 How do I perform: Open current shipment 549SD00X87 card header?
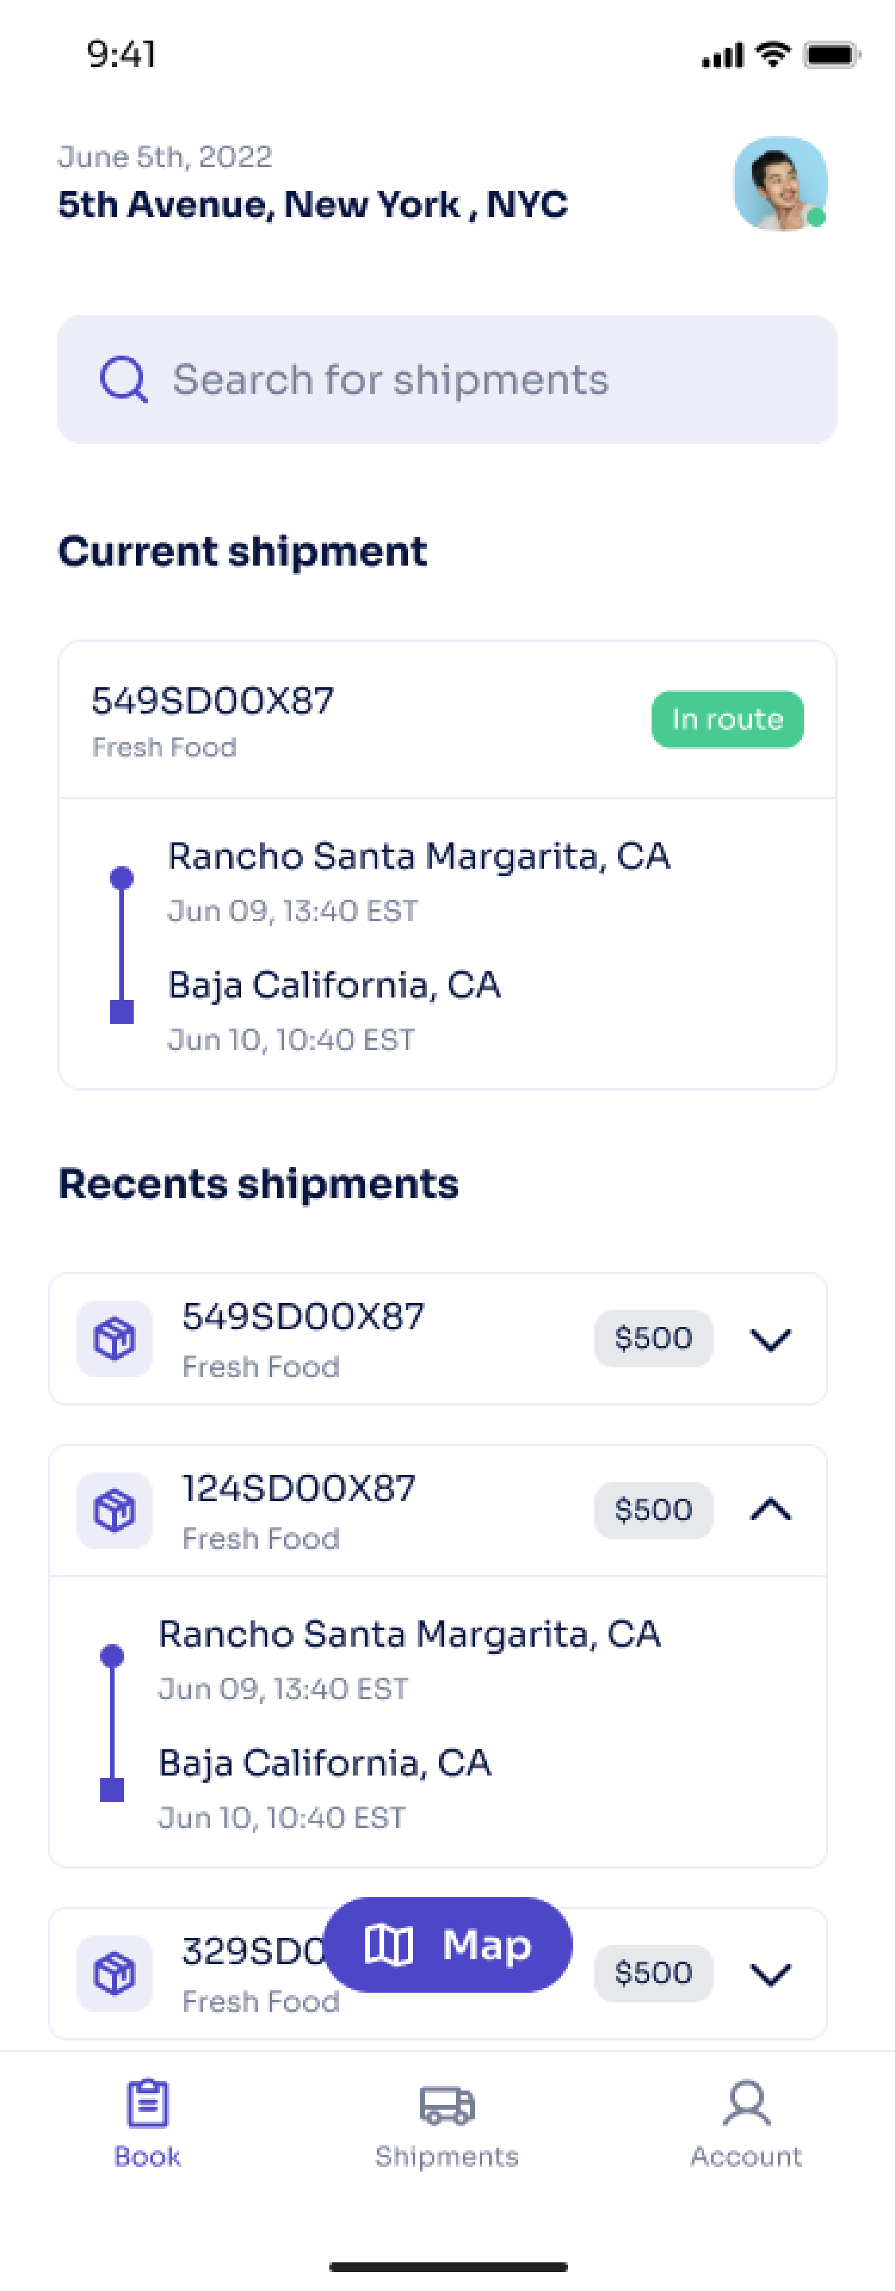point(447,720)
